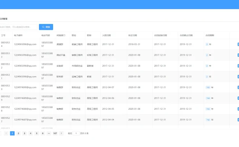Viewport: 239px width, 147px height.
Task: Click the 电子邮件 column header
Action: [x=18, y=35]
